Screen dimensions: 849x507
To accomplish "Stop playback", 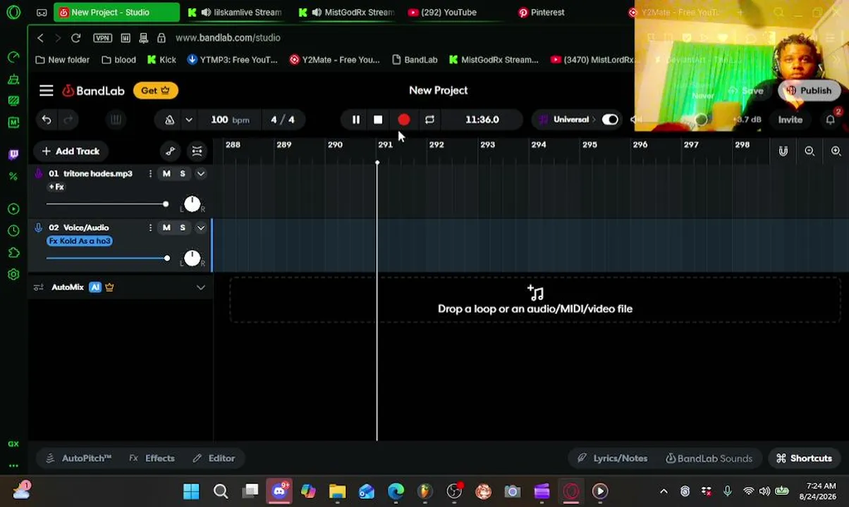I will coord(378,120).
